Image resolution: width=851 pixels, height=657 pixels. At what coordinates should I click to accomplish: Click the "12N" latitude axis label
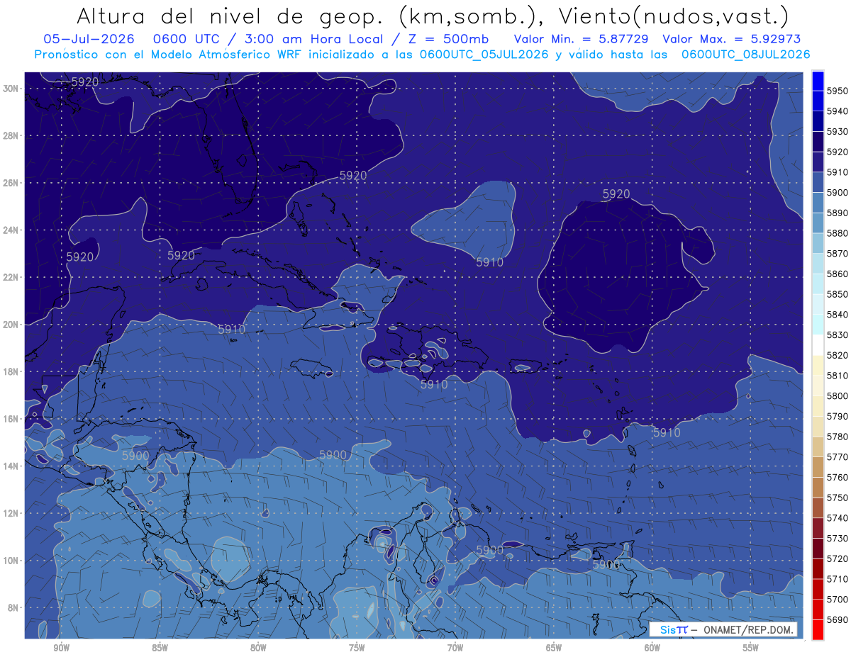coord(11,513)
